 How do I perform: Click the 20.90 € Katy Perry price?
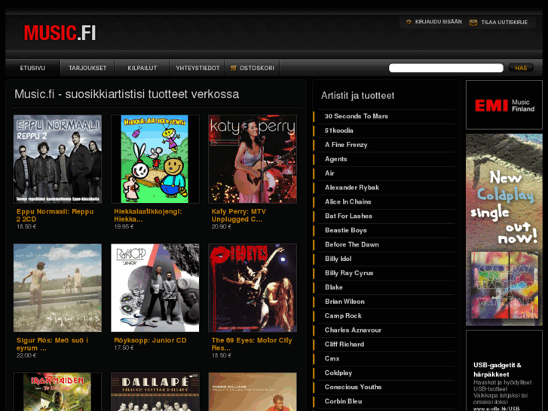tap(221, 227)
